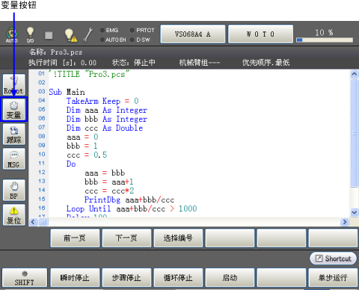The height and width of the screenshot is (290, 359).
Task: Click the AUTO mode icon
Action: [x=12, y=34]
